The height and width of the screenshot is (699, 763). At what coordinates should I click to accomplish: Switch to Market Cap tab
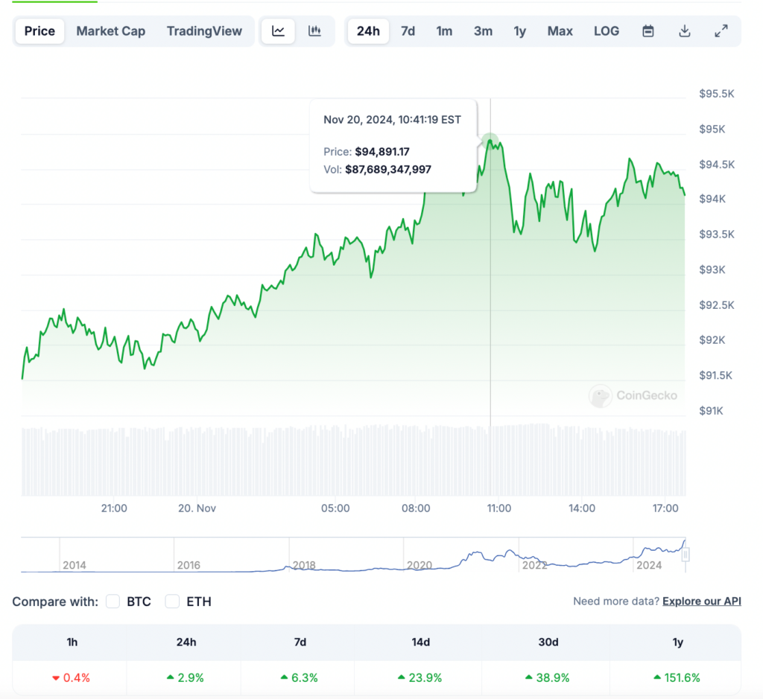coord(111,31)
